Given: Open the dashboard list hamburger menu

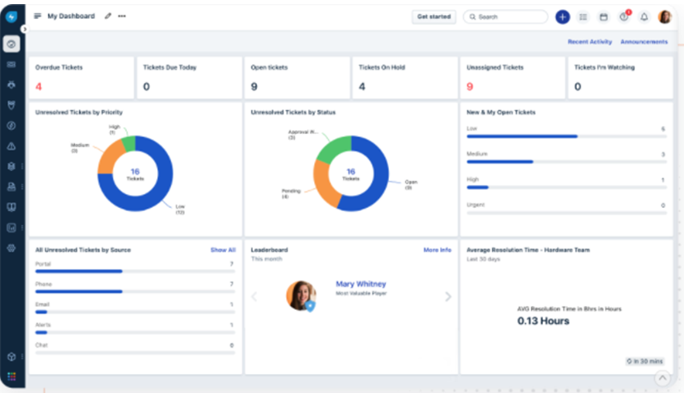Looking at the screenshot, I should (x=38, y=16).
